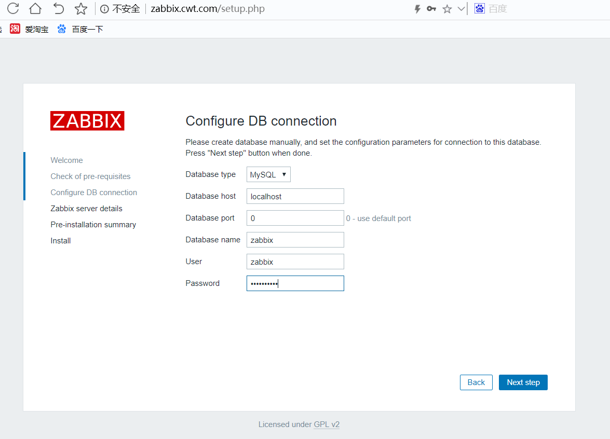
Task: Click the browser undo/back arrow icon
Action: click(x=58, y=8)
